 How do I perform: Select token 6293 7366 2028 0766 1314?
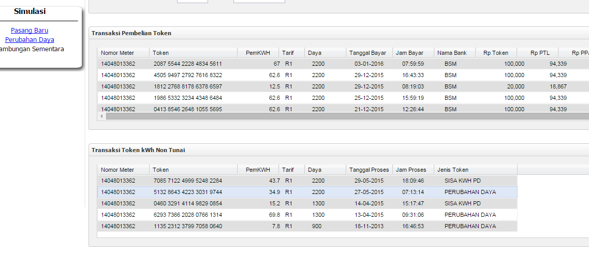click(x=187, y=215)
